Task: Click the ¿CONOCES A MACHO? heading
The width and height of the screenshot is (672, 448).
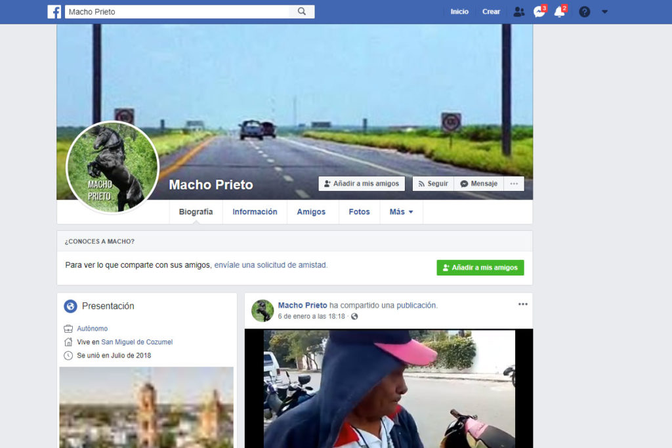Action: tap(100, 241)
